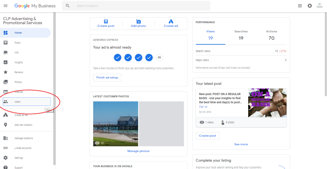
Task: Click the payment card step icon
Action: [x=159, y=57]
